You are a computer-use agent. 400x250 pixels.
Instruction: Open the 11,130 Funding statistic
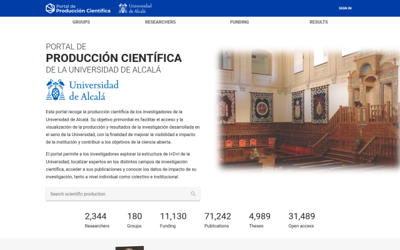[x=173, y=220]
